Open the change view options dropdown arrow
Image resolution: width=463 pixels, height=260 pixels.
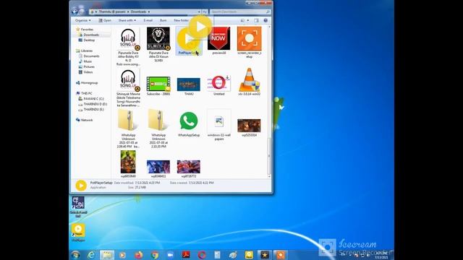[x=247, y=20]
